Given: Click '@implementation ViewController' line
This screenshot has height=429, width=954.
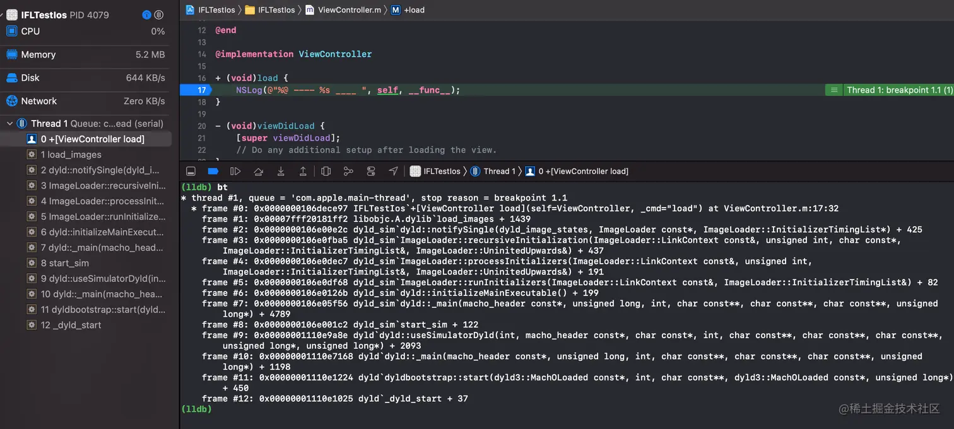Looking at the screenshot, I should click(293, 54).
